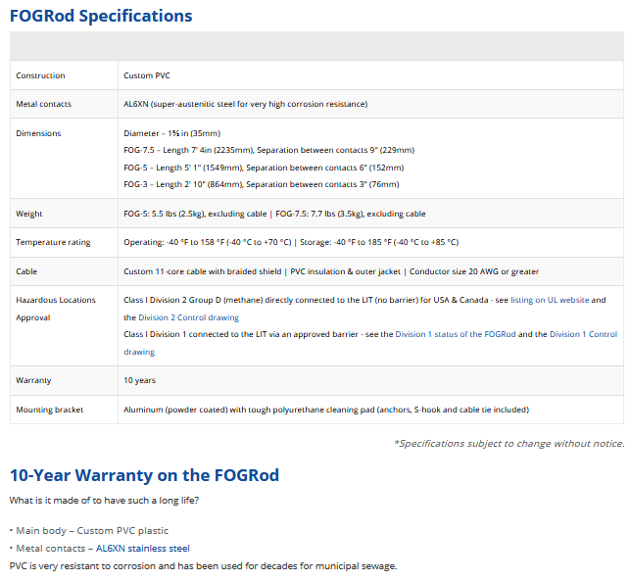Select the Construction row label
630x581 pixels.
pyautogui.click(x=40, y=75)
